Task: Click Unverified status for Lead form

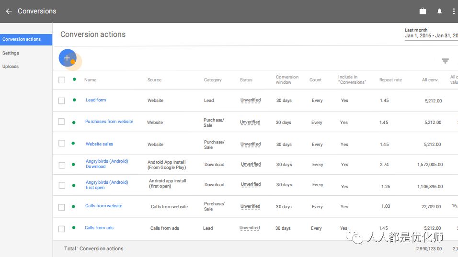Action: [x=251, y=100]
